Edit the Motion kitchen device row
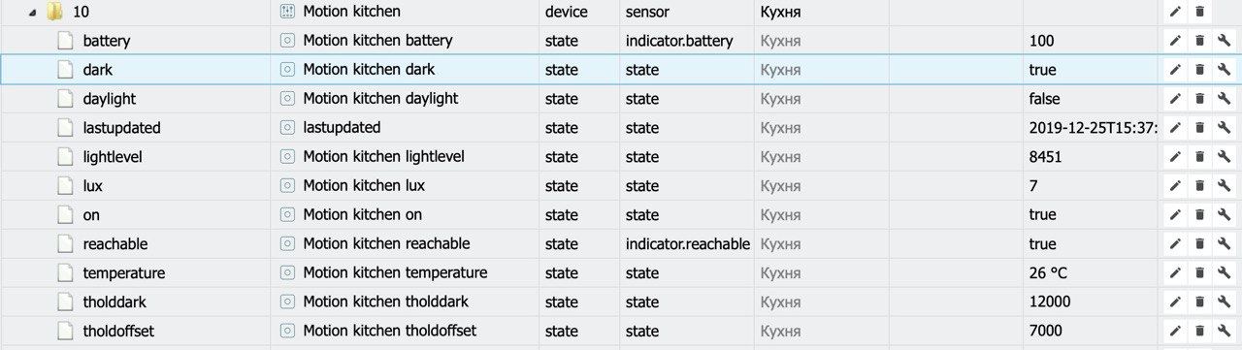This screenshot has width=1242, height=350. point(1175,12)
